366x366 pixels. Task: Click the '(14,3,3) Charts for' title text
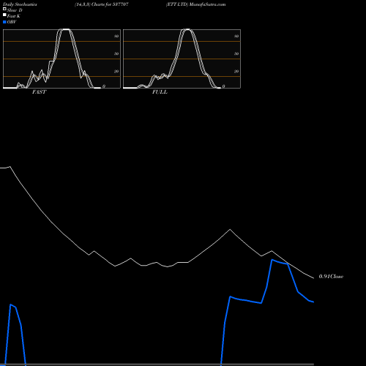coord(93,4)
